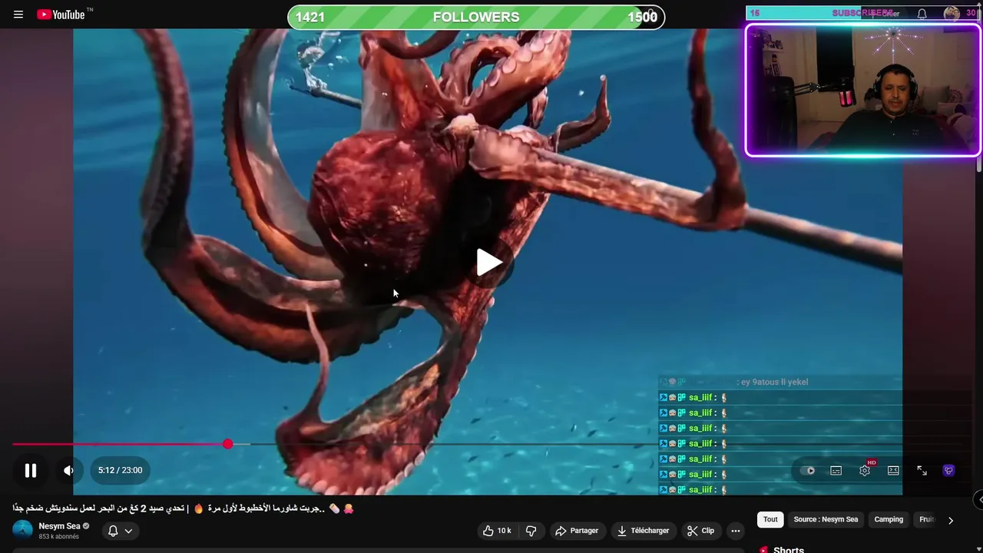Open the account avatar menu
Viewport: 983px width, 553px height.
coord(952,14)
